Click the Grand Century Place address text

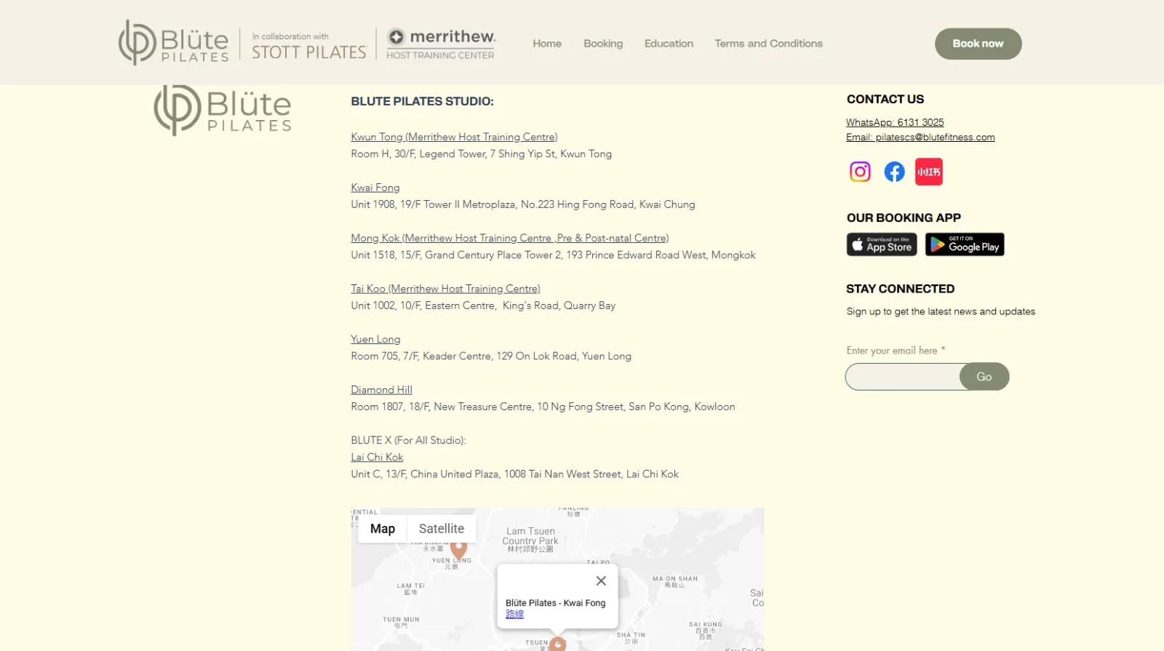pos(553,255)
